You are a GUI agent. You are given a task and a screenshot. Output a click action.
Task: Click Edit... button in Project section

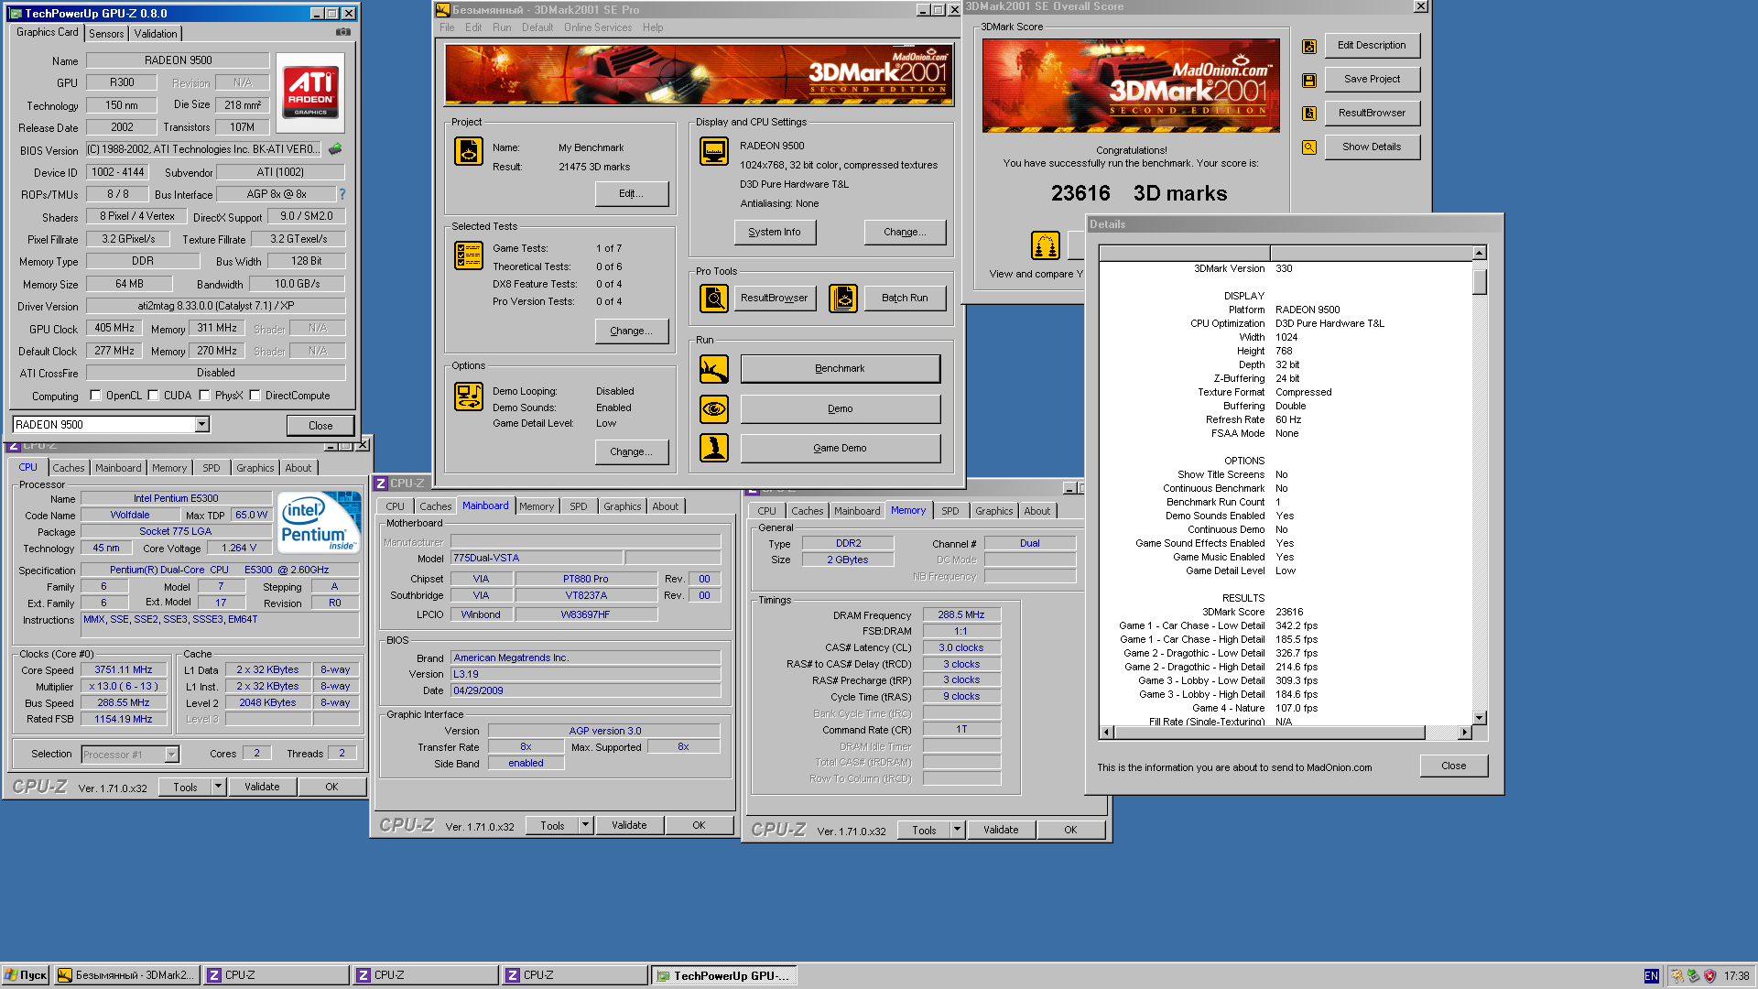coord(632,193)
